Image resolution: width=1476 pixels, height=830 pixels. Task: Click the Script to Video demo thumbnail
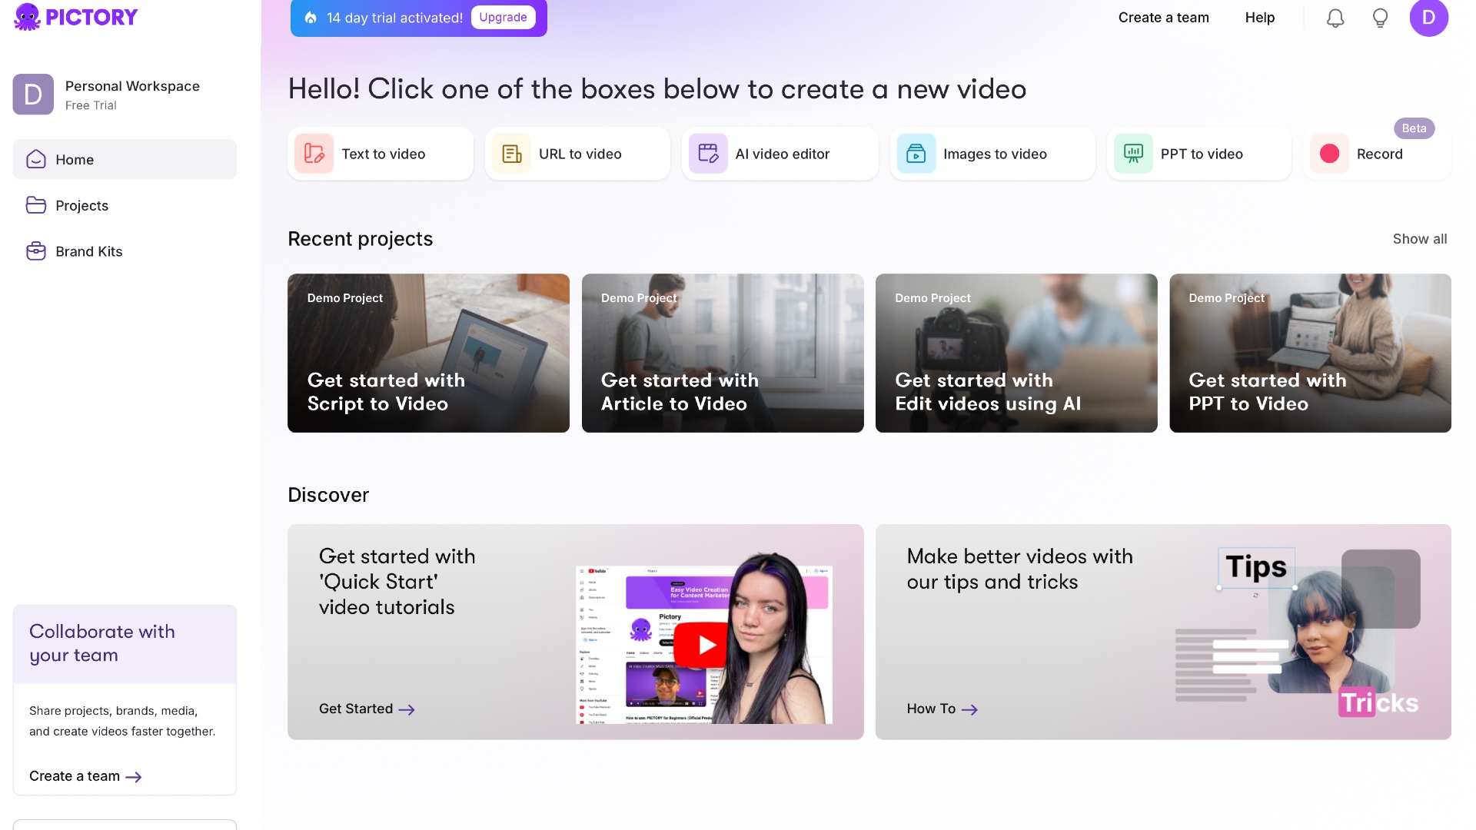429,353
